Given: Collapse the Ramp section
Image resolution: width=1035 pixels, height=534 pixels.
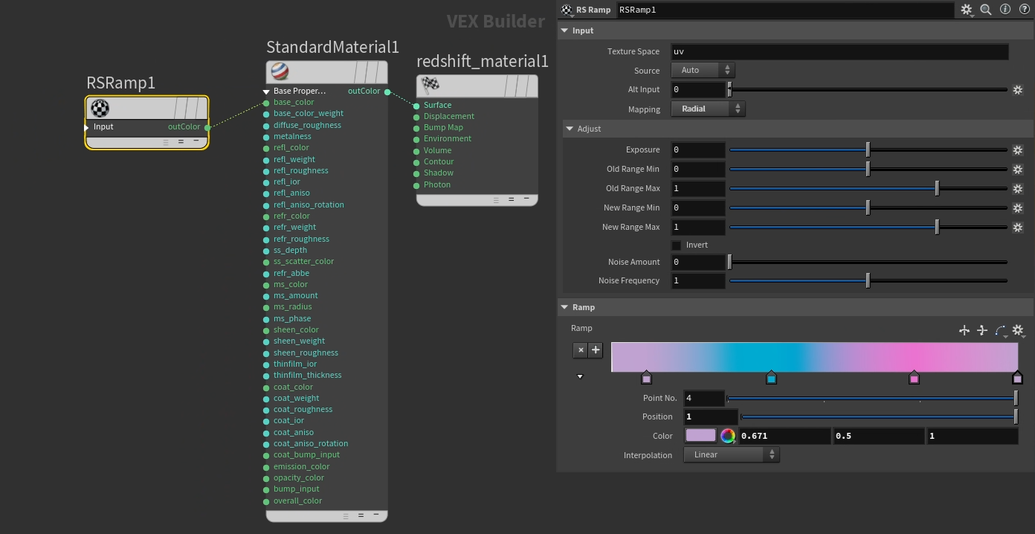Looking at the screenshot, I should click(x=564, y=307).
